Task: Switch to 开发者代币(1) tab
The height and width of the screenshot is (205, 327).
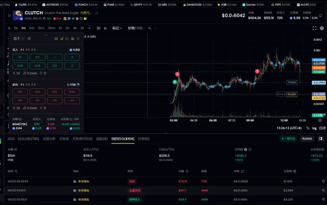Action: pyautogui.click(x=82, y=139)
